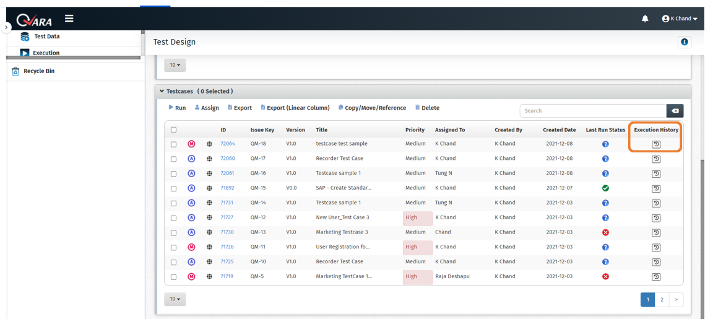Open execution history for testcase 72061
Image resolution: width=713 pixels, height=324 pixels.
pyautogui.click(x=656, y=173)
